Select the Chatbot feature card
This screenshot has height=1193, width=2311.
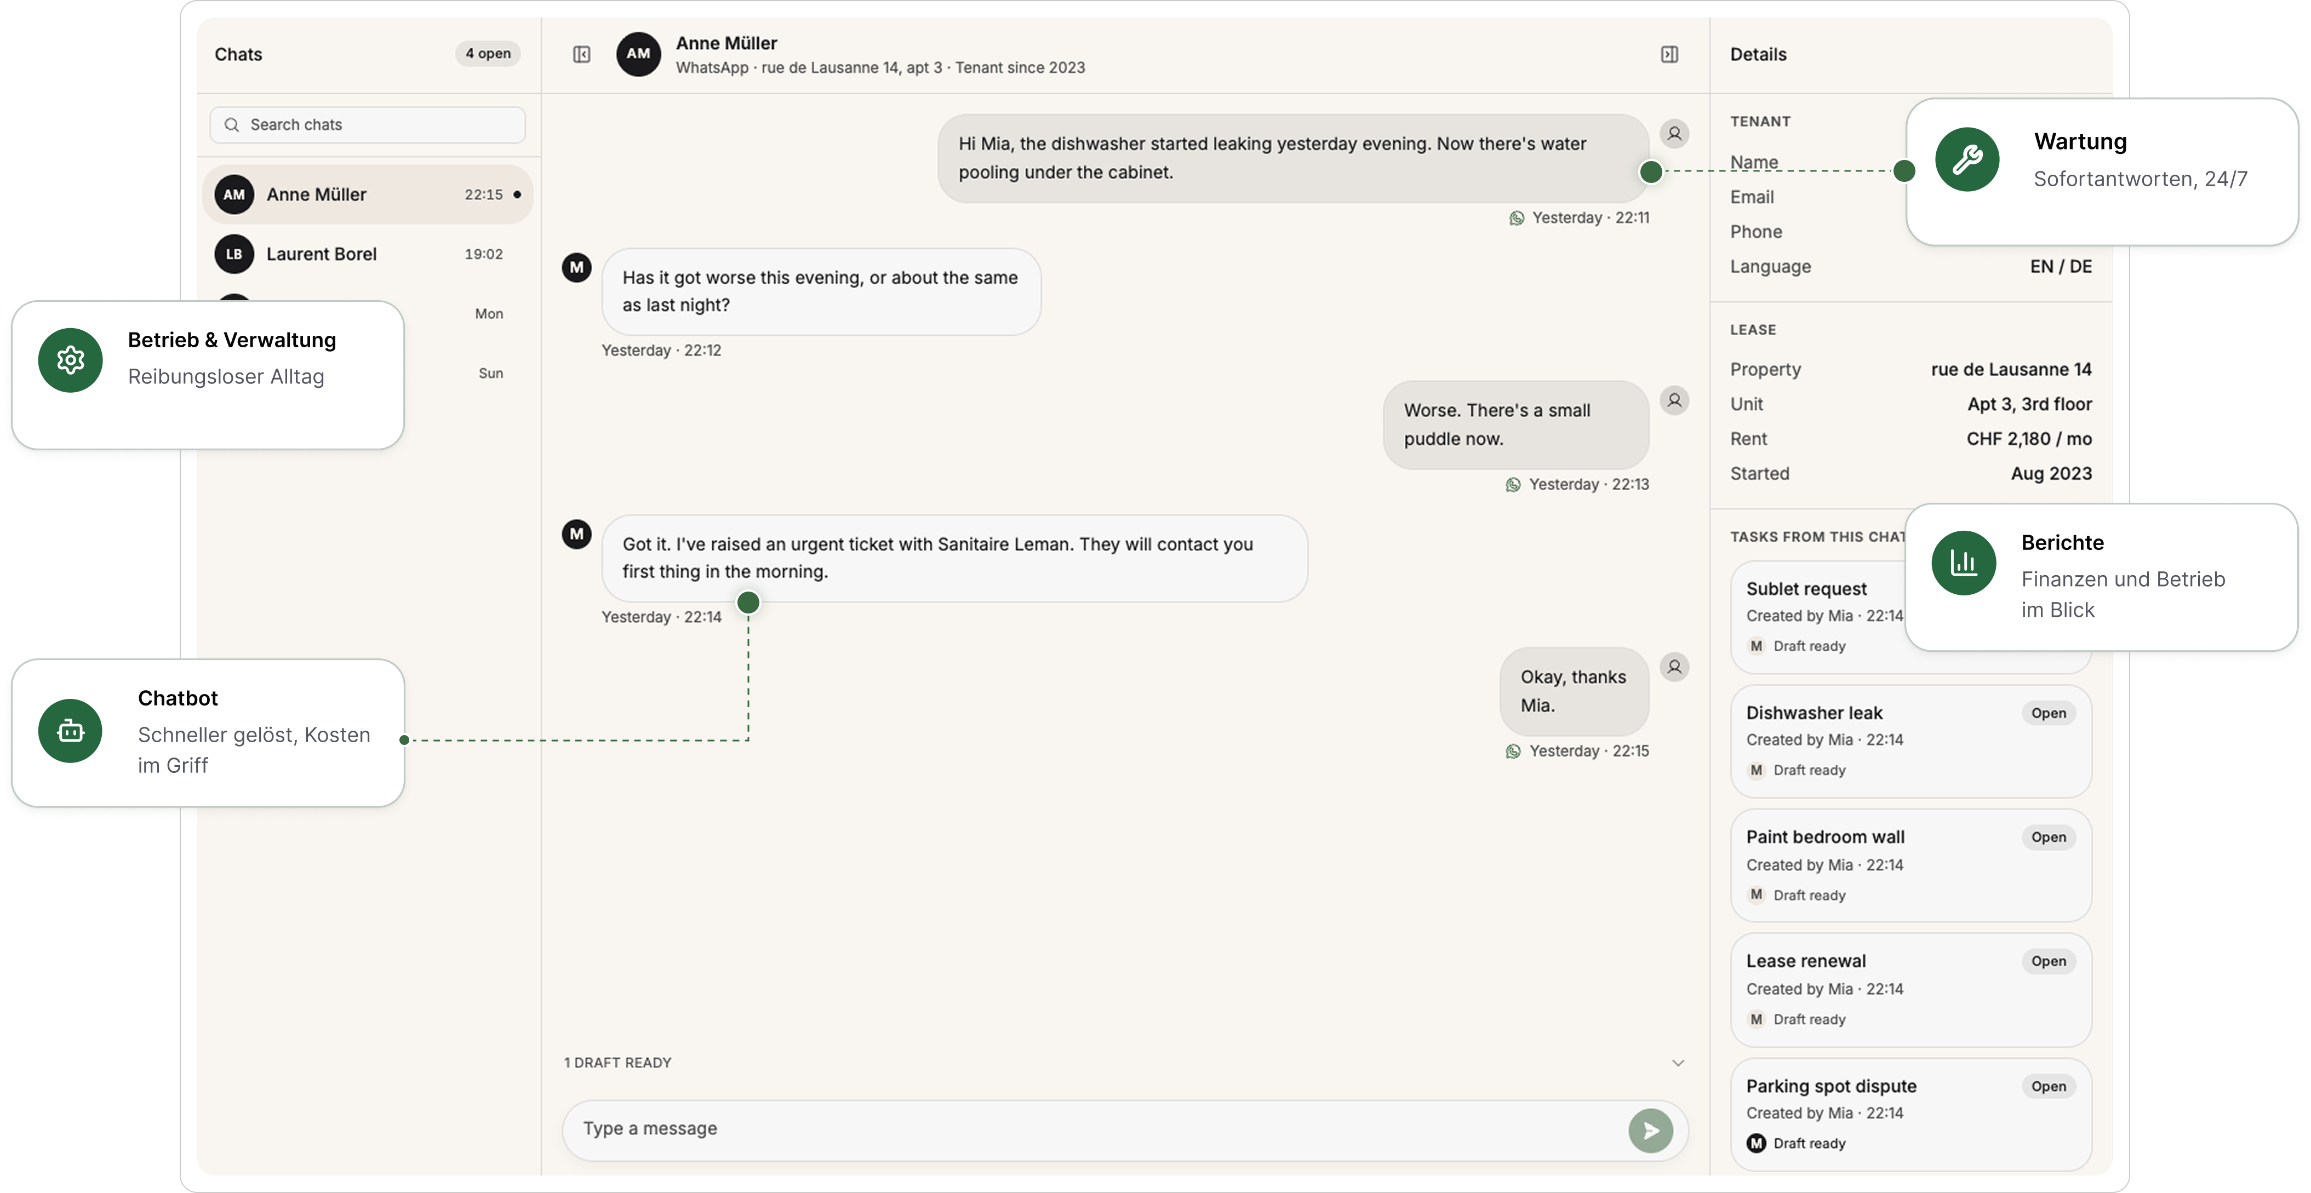click(208, 733)
